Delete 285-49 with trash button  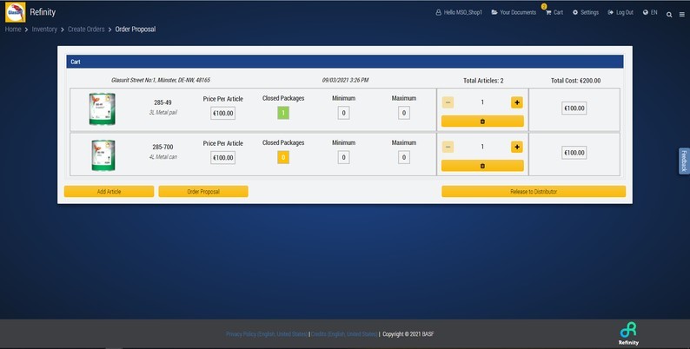pos(482,122)
